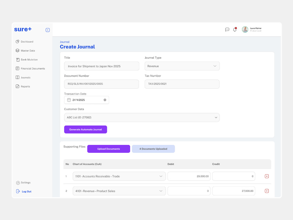Click the Transaction Date input

pyautogui.click(x=86, y=100)
